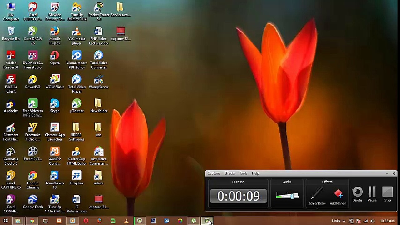Show hidden system tray icons
400x225 pixels.
point(344,221)
